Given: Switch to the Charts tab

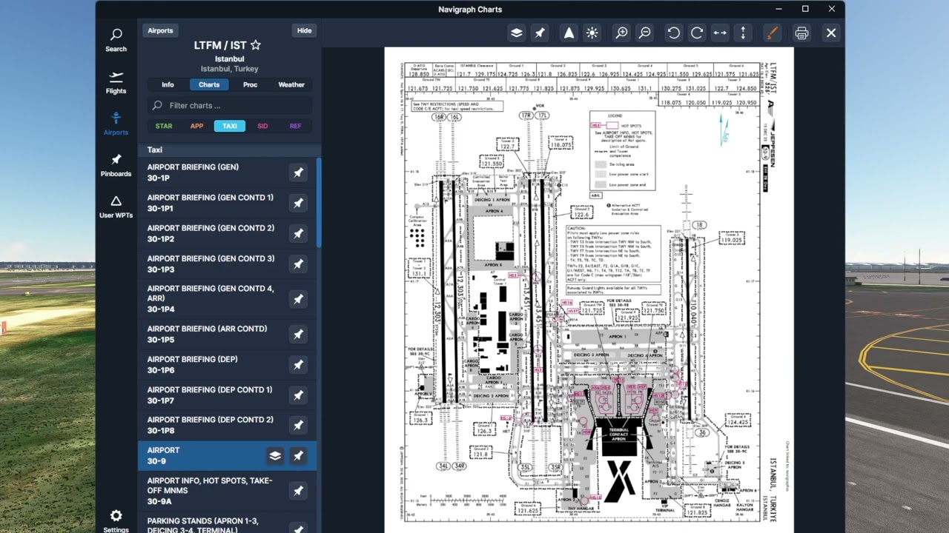Looking at the screenshot, I should point(209,84).
